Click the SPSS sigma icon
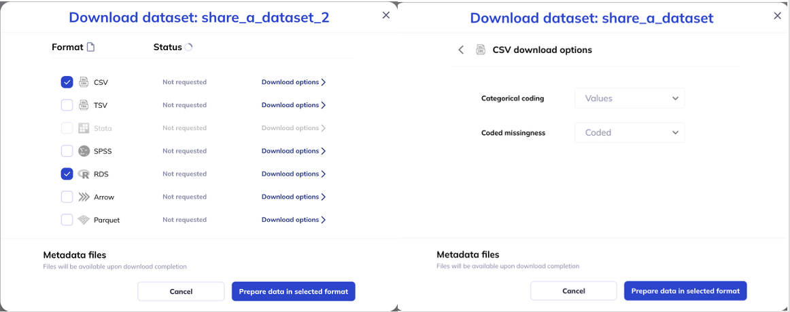 (x=84, y=151)
